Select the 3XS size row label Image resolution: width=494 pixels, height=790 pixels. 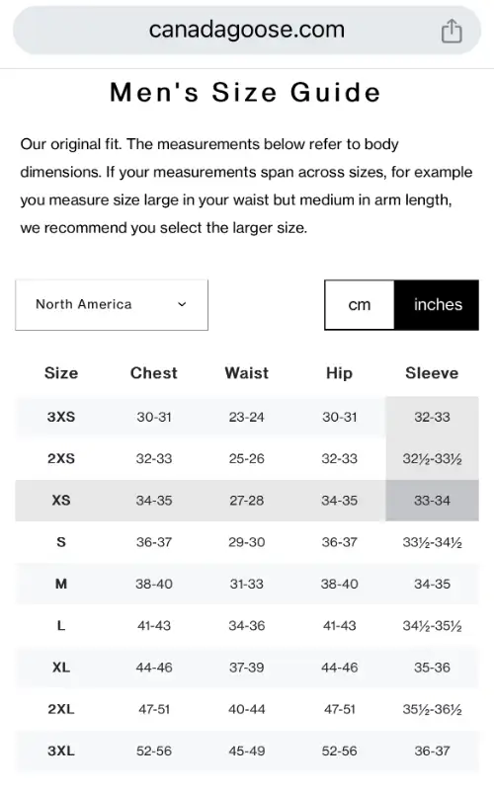pos(61,417)
